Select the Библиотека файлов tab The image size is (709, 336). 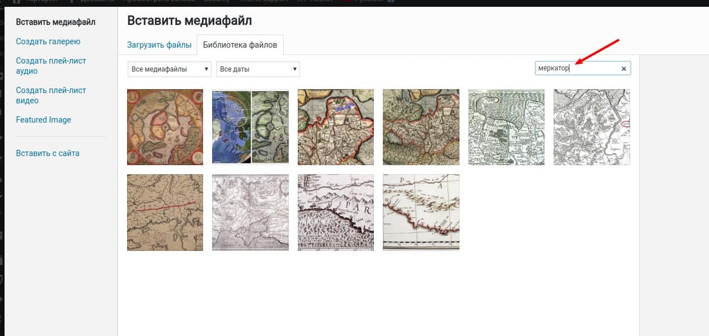[240, 45]
